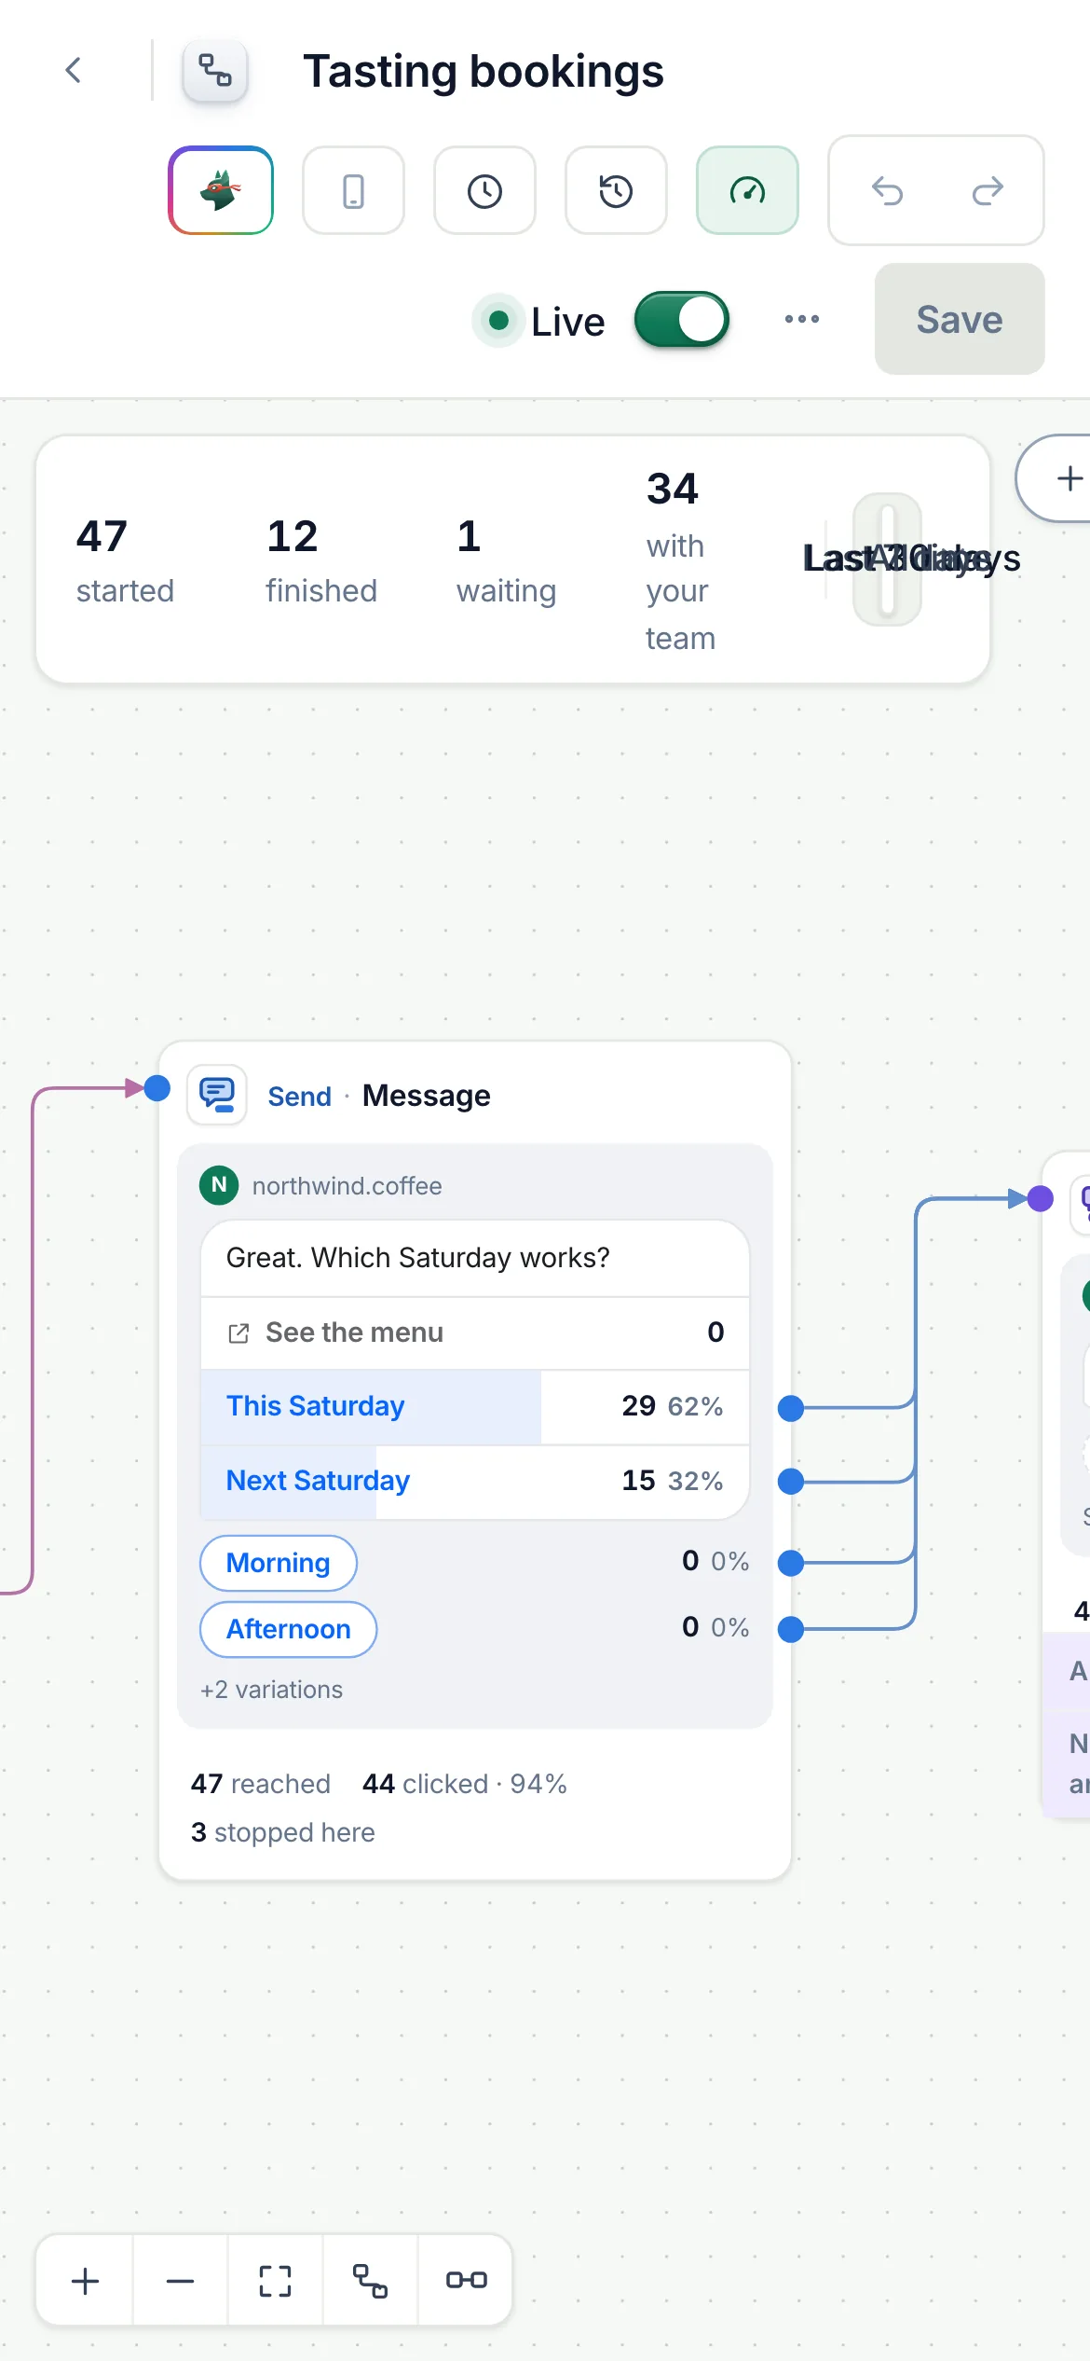Viewport: 1090px width, 2361px height.
Task: Click the clock icon in the toolbar
Action: click(x=484, y=190)
